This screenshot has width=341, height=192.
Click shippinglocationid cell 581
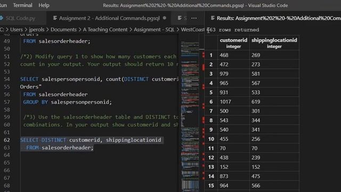(274, 74)
